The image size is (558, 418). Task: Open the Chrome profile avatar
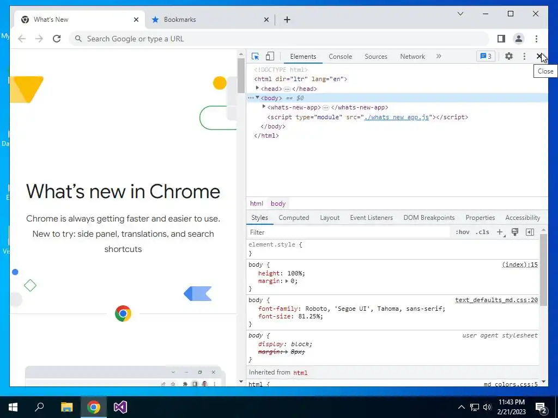click(x=519, y=39)
